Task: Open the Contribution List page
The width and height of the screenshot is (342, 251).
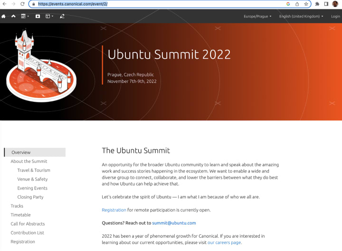Action: coord(27,233)
